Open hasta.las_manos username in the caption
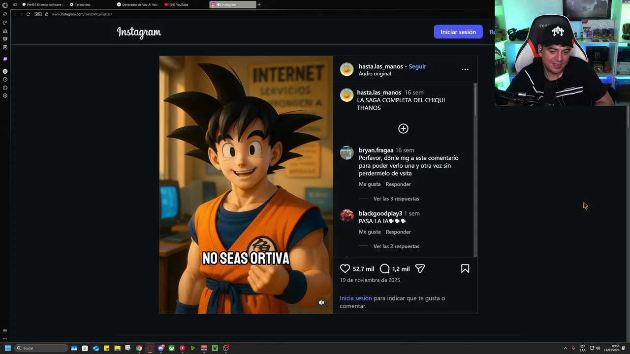 379,92
